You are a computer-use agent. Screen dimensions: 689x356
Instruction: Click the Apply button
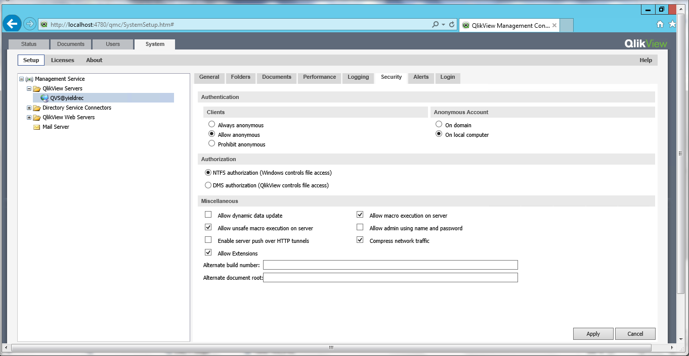click(593, 334)
